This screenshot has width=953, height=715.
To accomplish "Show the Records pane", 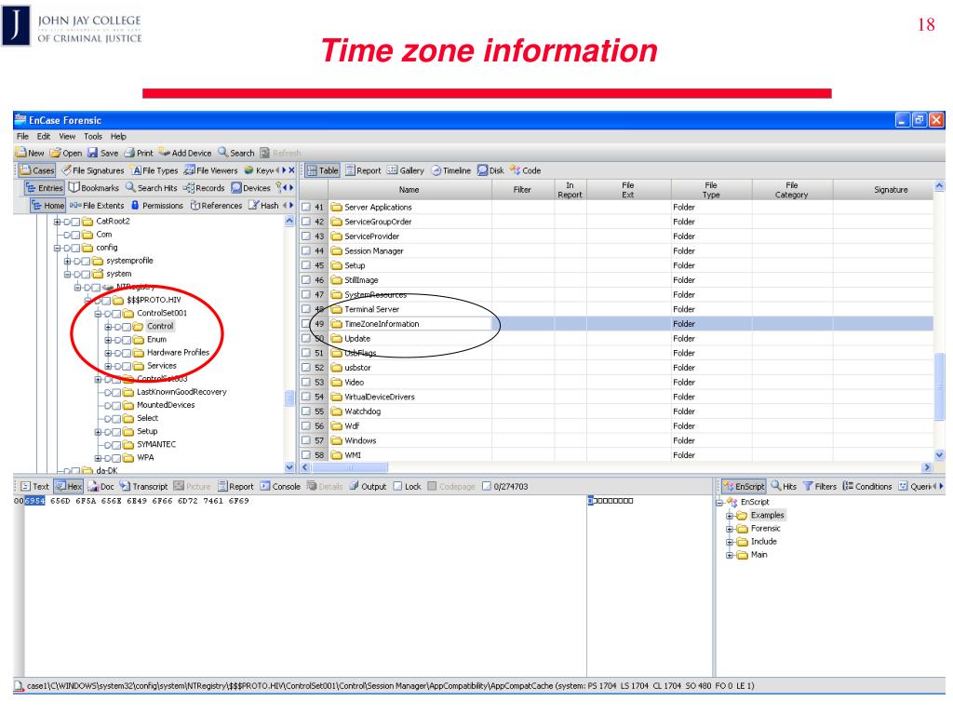I will [x=204, y=188].
